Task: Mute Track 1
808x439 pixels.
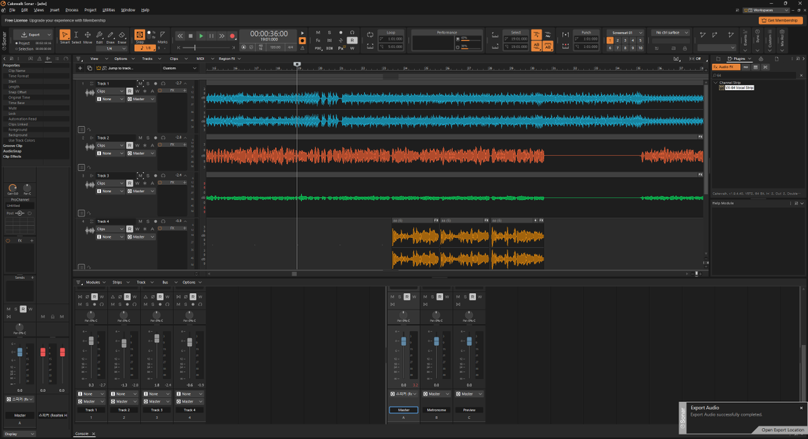Action: pos(139,83)
